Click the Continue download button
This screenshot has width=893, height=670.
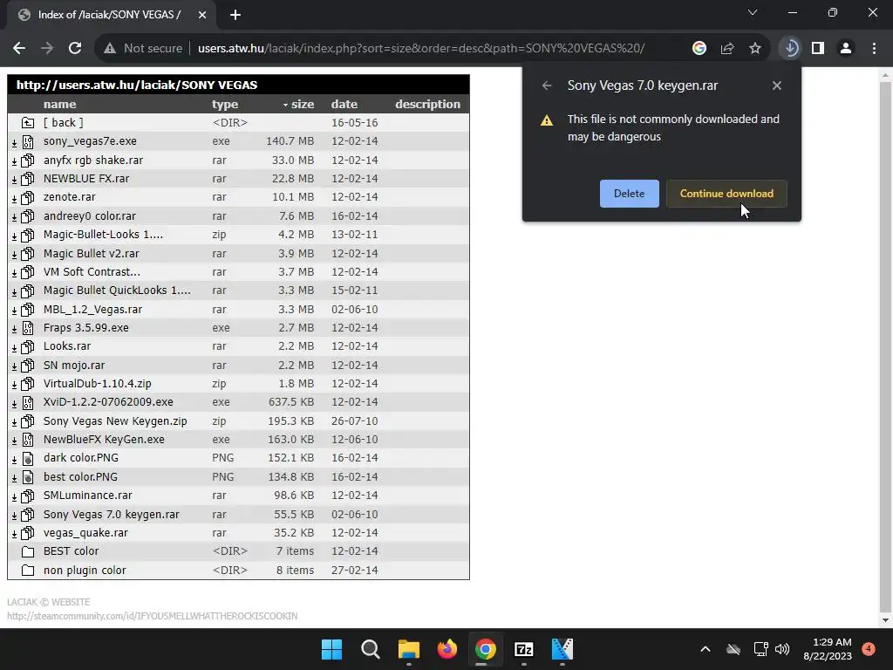point(726,194)
